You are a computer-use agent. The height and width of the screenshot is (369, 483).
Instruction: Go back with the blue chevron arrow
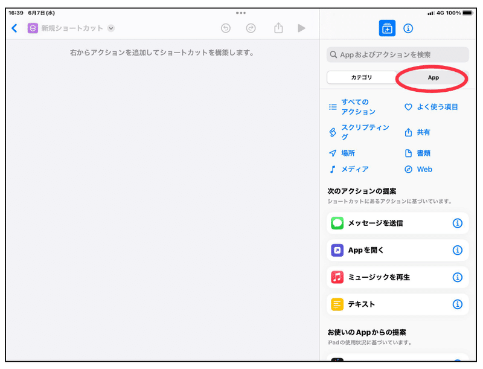click(14, 28)
